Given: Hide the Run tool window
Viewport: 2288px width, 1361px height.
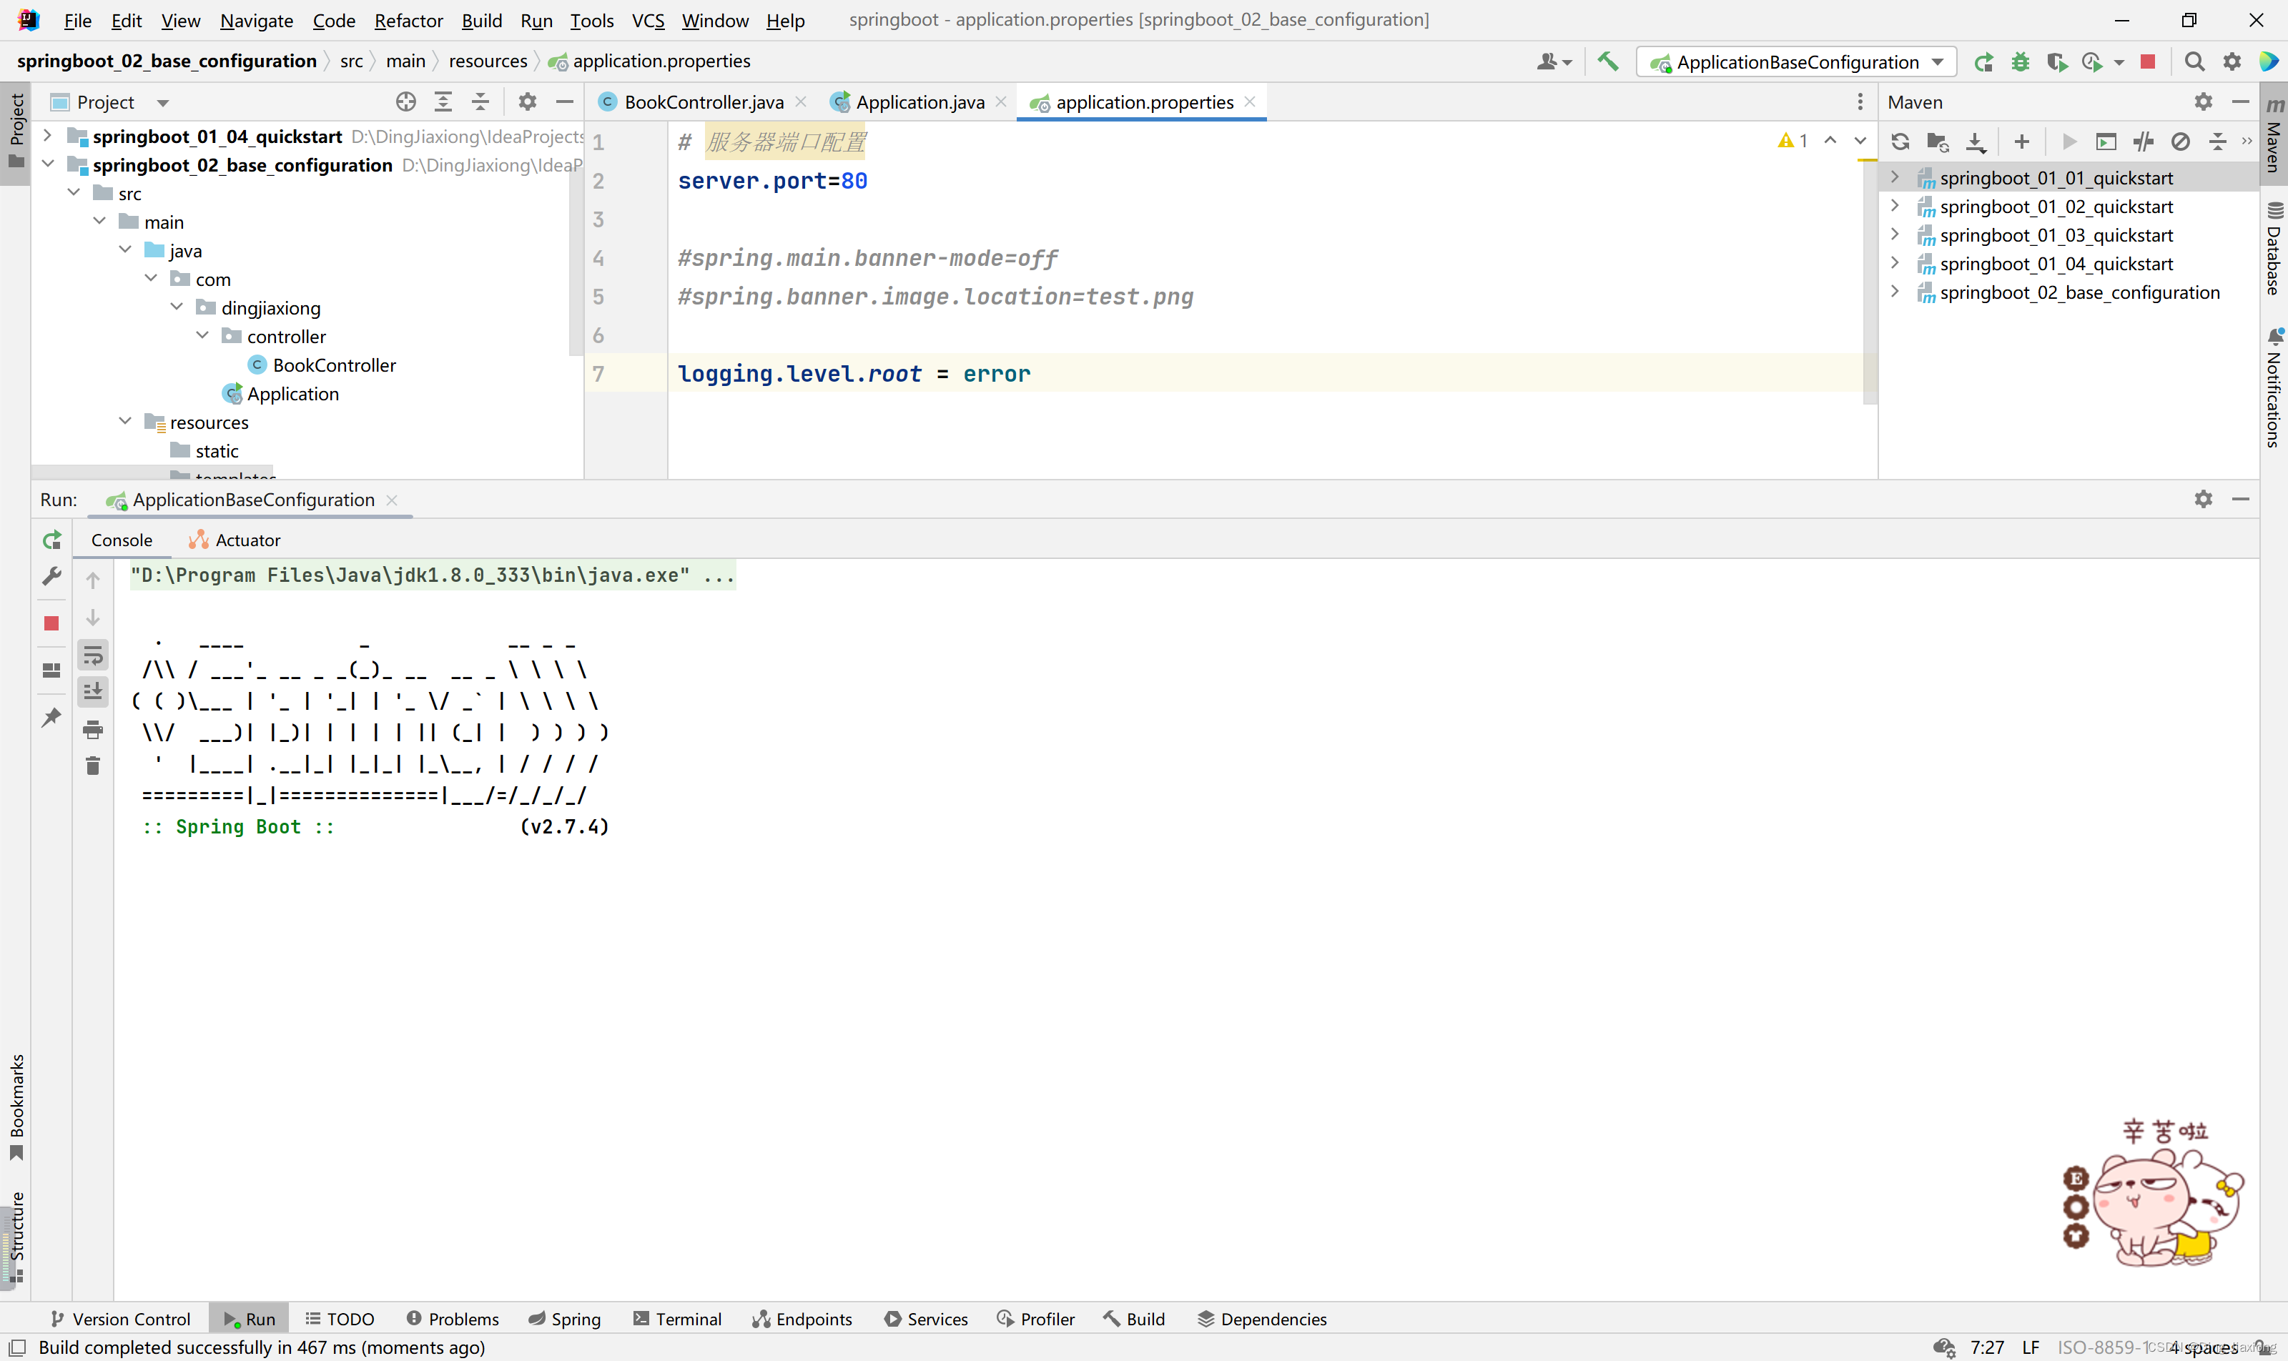Looking at the screenshot, I should coord(2240,499).
